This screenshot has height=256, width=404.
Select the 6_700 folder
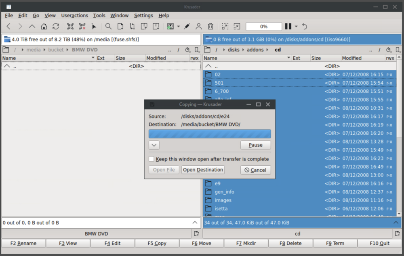tap(221, 91)
